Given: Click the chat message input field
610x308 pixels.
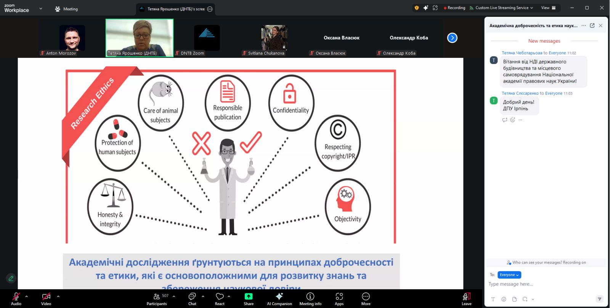Looking at the screenshot, I should [541, 284].
